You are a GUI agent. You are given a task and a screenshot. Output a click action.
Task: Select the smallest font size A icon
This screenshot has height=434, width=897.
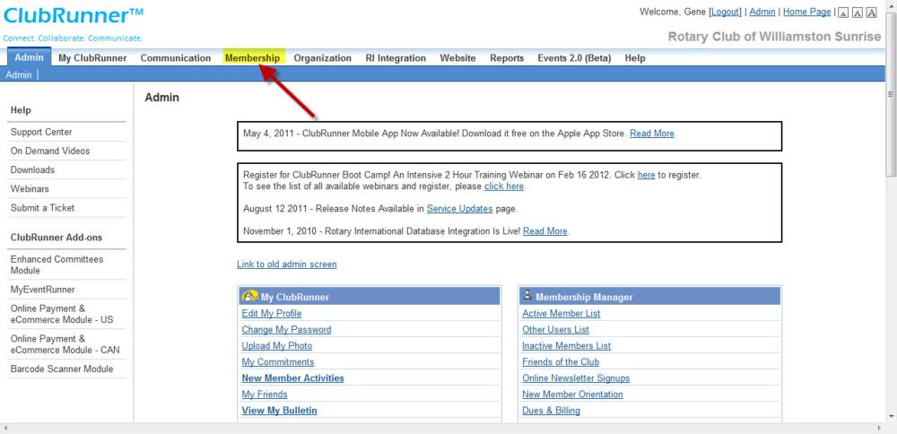(x=843, y=13)
